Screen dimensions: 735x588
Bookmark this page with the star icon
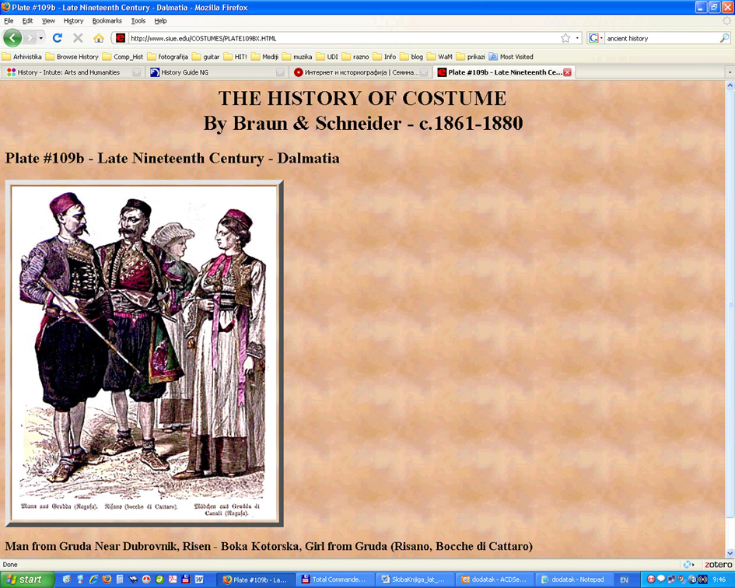[x=565, y=38]
